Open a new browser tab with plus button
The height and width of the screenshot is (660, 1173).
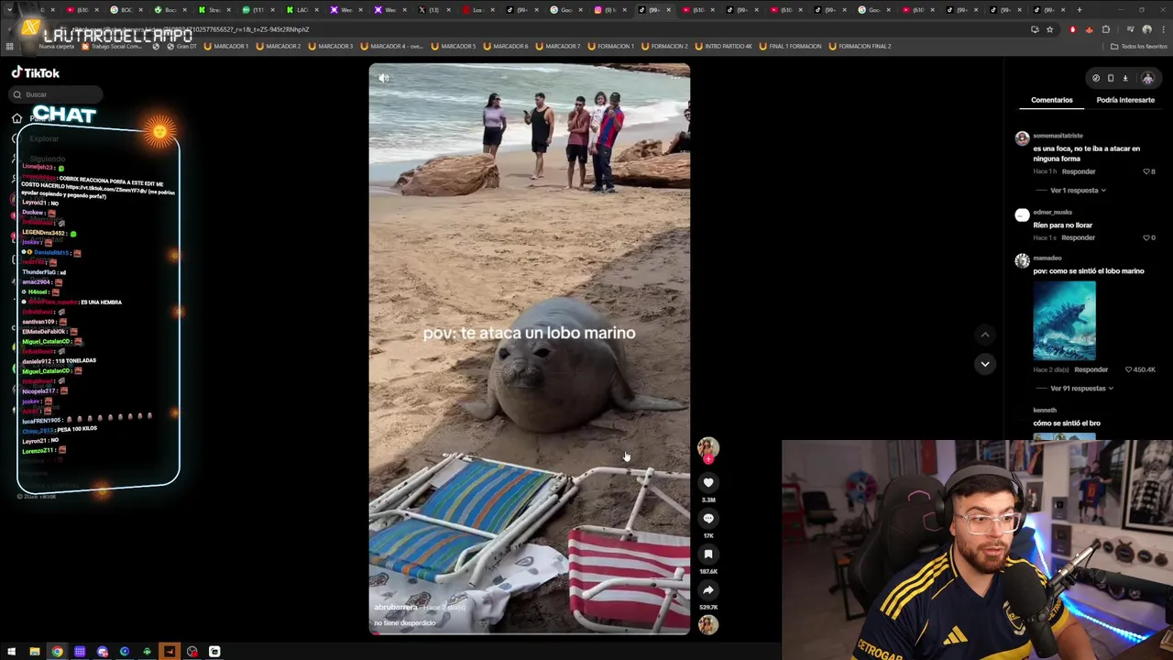pos(1080,10)
